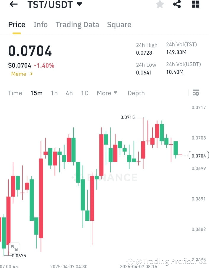The height and width of the screenshot is (268, 209).
Task: Switch chart to 1D timeframe
Action: coord(85,93)
